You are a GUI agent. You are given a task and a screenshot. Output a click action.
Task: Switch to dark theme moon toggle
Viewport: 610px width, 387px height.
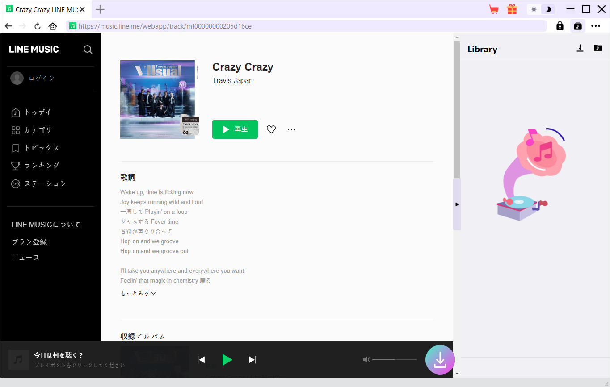tap(548, 9)
